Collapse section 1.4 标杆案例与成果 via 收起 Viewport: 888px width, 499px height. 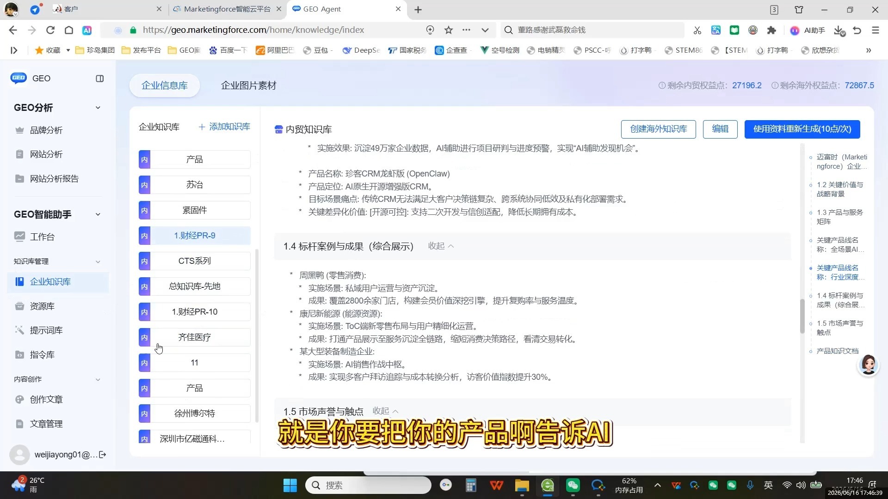pos(441,246)
